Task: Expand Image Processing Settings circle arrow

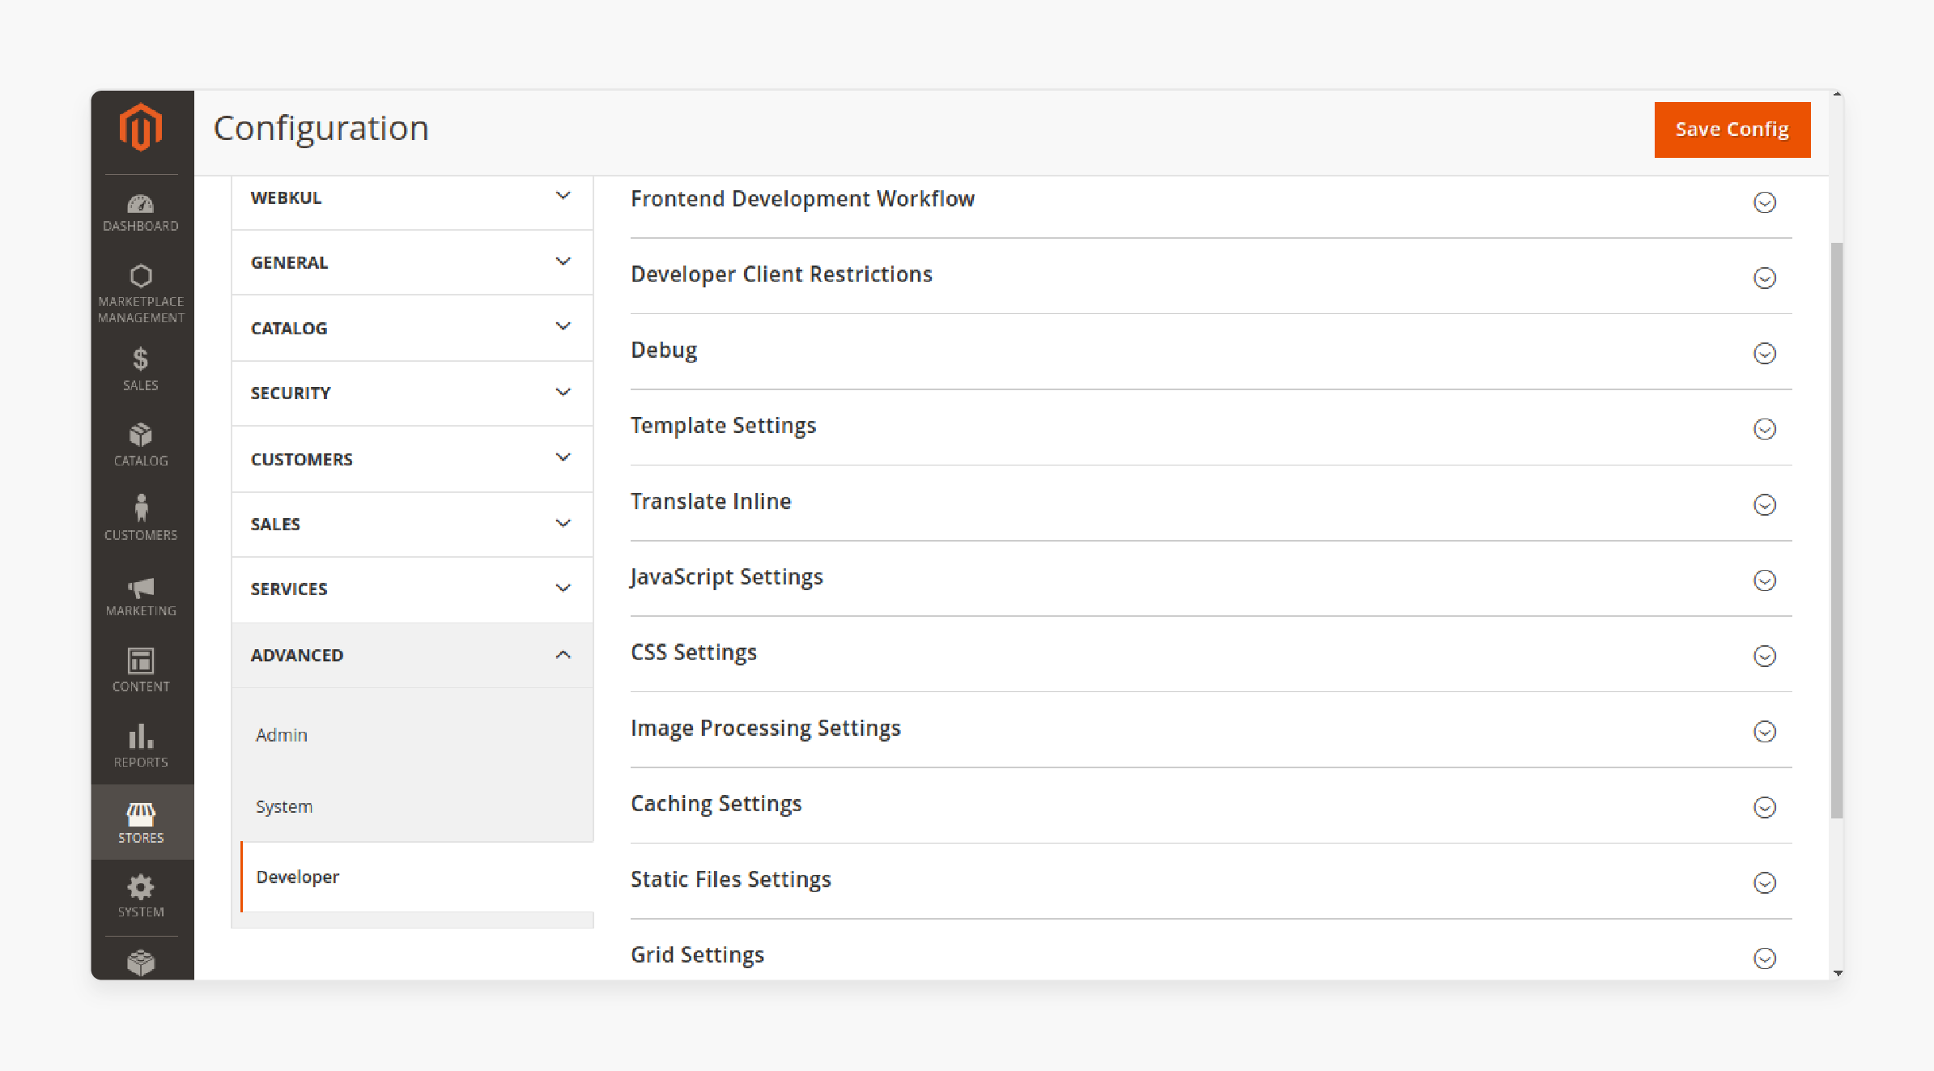Action: coord(1765,732)
